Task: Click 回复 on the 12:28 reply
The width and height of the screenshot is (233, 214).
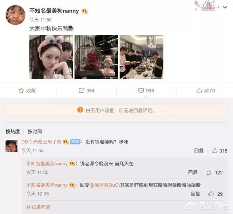Action: point(196,194)
